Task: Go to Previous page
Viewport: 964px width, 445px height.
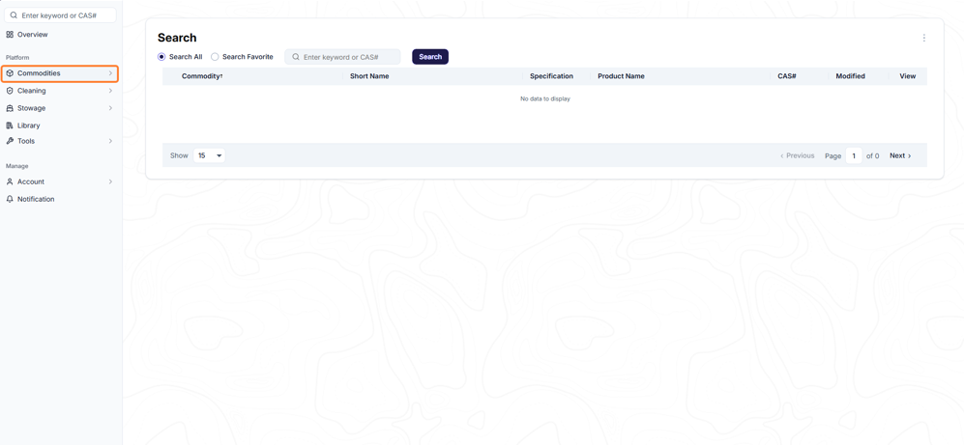Action: pos(798,156)
